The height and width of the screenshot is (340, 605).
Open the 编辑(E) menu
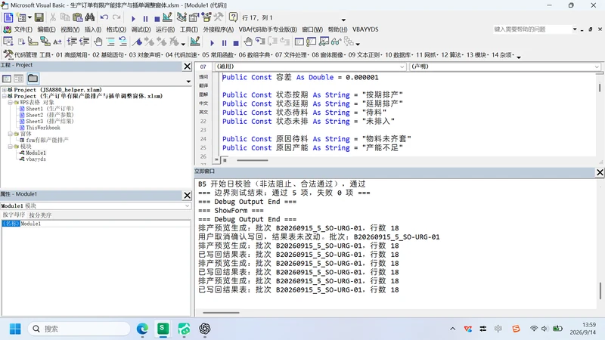click(x=46, y=29)
